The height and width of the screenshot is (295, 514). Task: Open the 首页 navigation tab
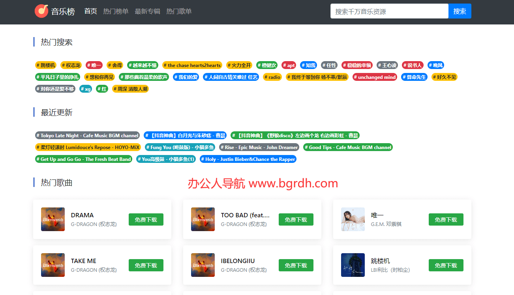tap(90, 11)
